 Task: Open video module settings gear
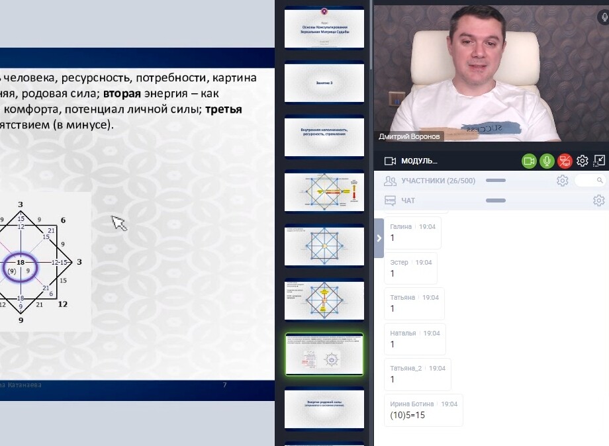click(x=583, y=161)
